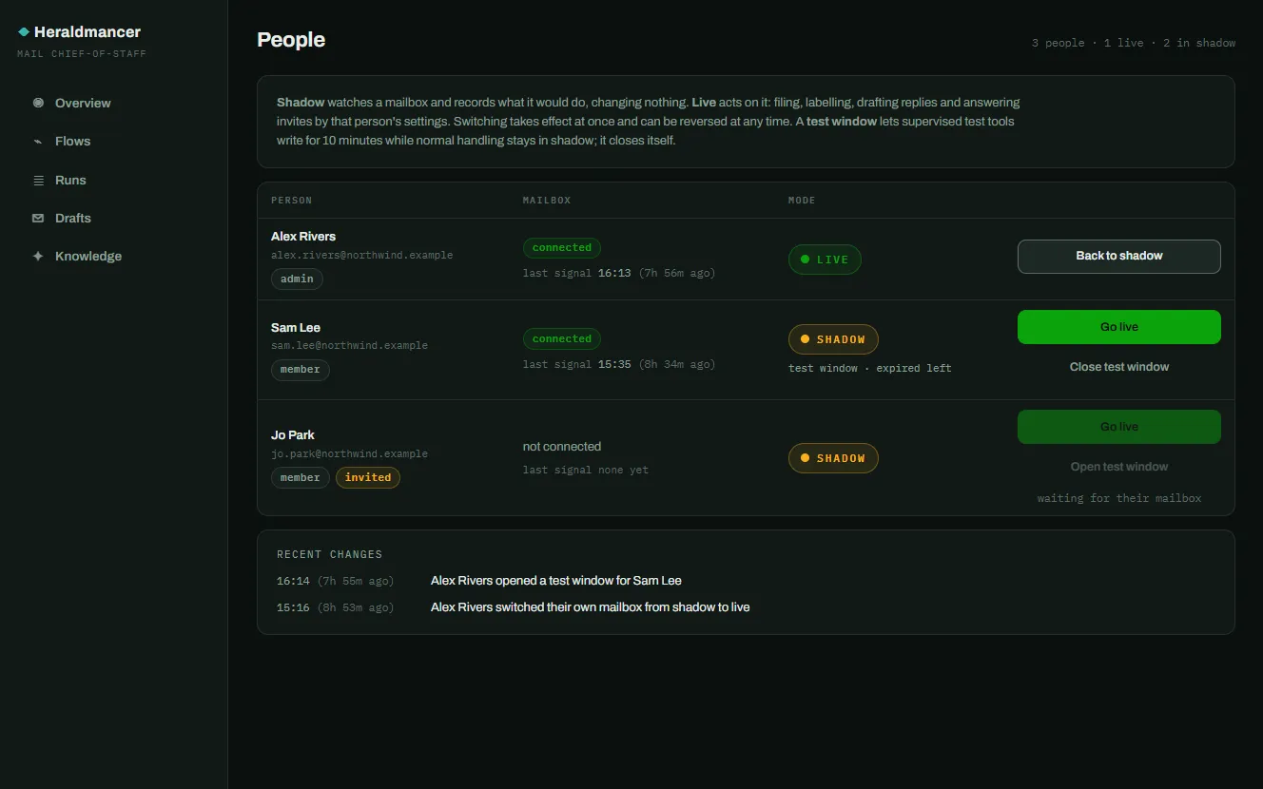This screenshot has height=789, width=1263.
Task: Click the admin role tag
Action: click(297, 279)
